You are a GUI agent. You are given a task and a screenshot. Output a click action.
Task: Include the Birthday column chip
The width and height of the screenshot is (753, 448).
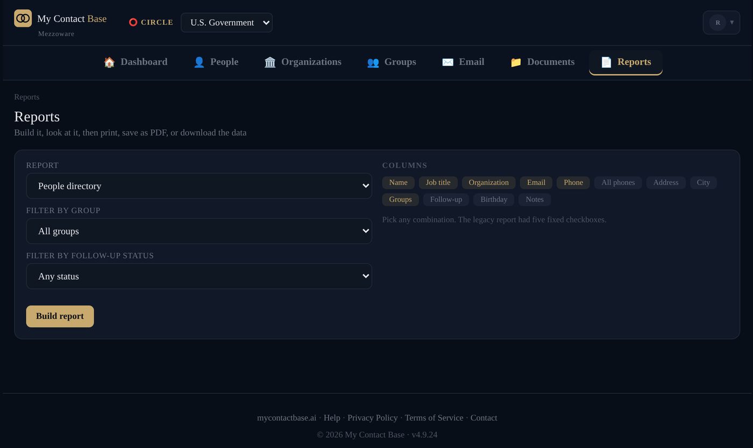pyautogui.click(x=494, y=200)
